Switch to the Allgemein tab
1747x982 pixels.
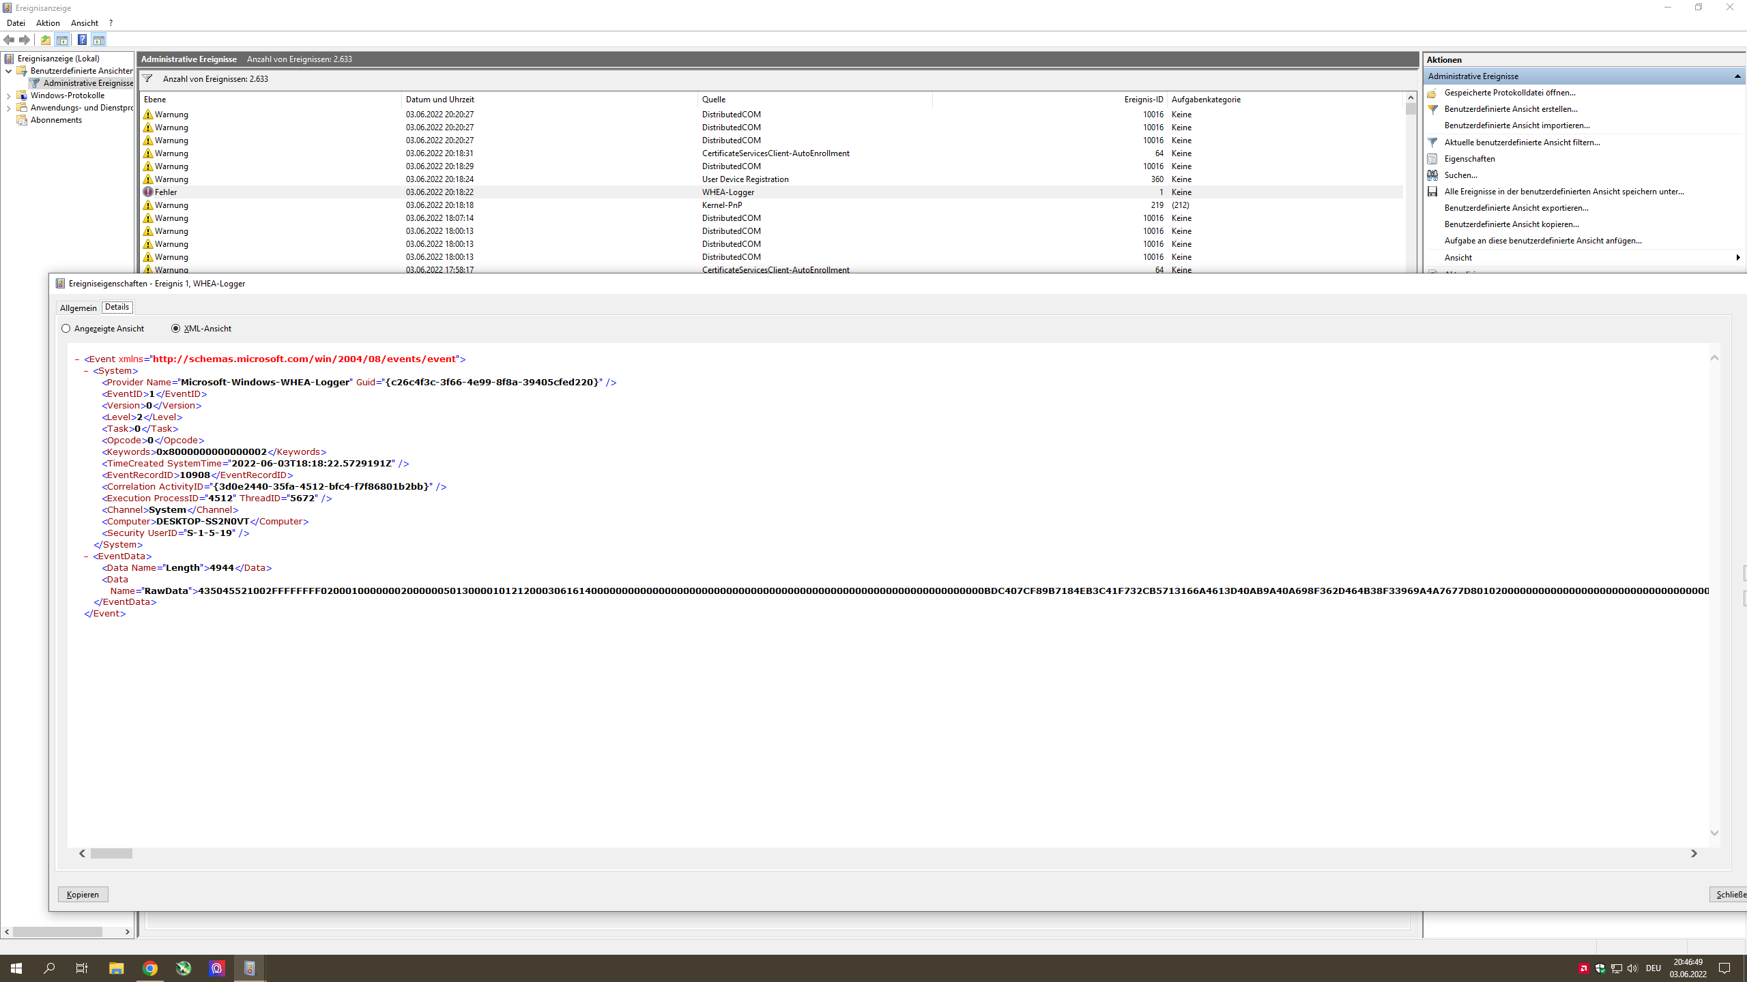(x=78, y=308)
